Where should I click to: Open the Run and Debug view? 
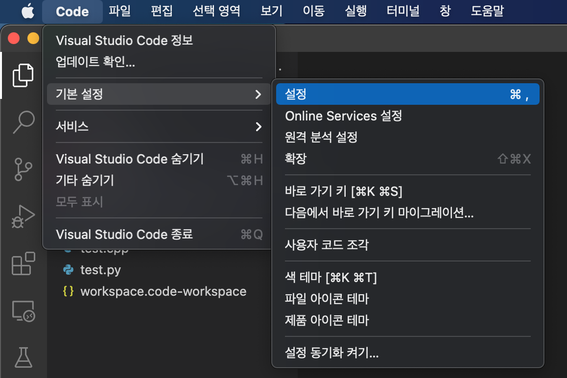point(23,216)
